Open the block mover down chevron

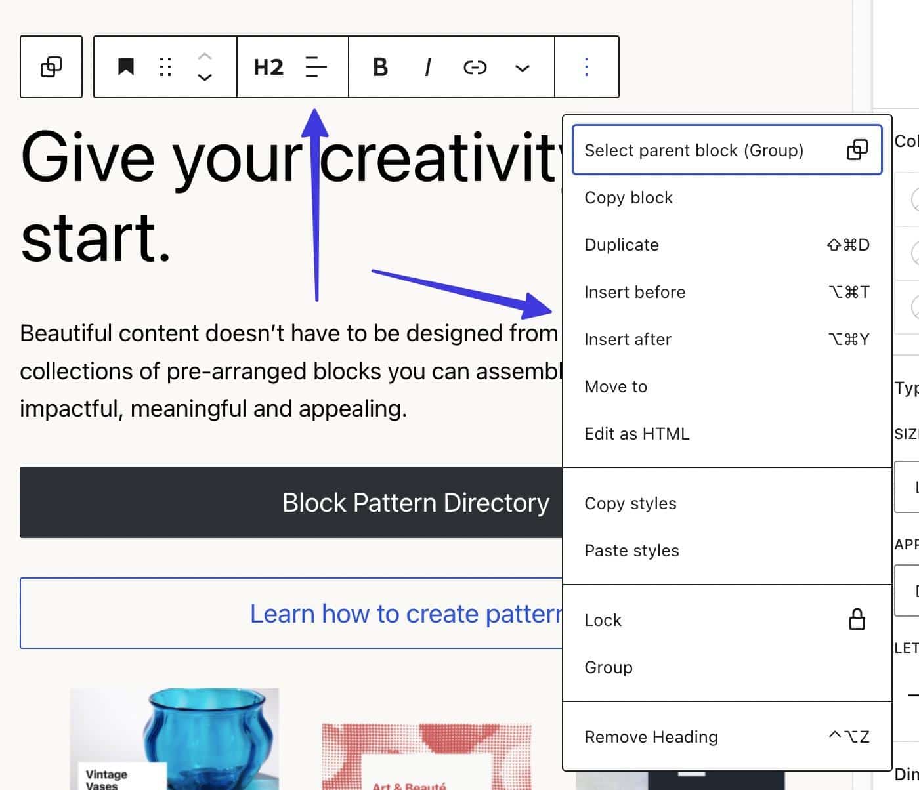pos(204,77)
